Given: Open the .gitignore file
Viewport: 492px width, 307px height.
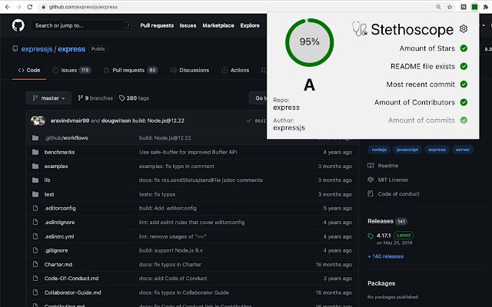Looking at the screenshot, I should 56,250.
